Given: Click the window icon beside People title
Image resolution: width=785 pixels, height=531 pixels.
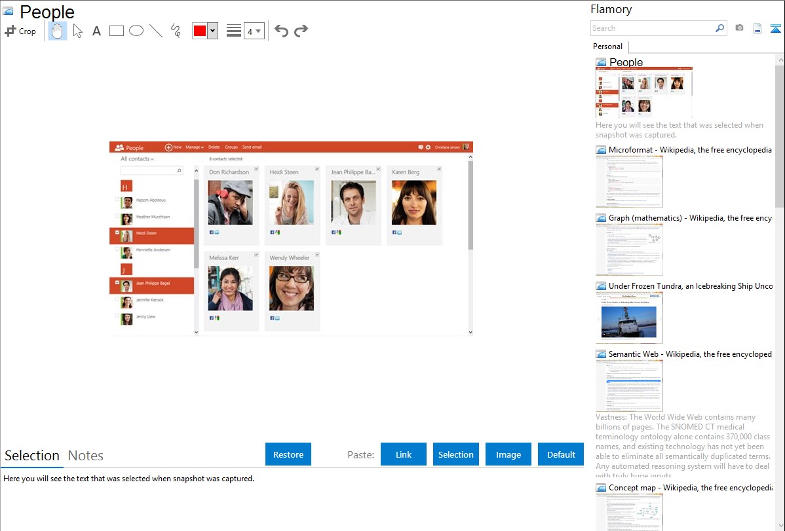Looking at the screenshot, I should [x=9, y=11].
